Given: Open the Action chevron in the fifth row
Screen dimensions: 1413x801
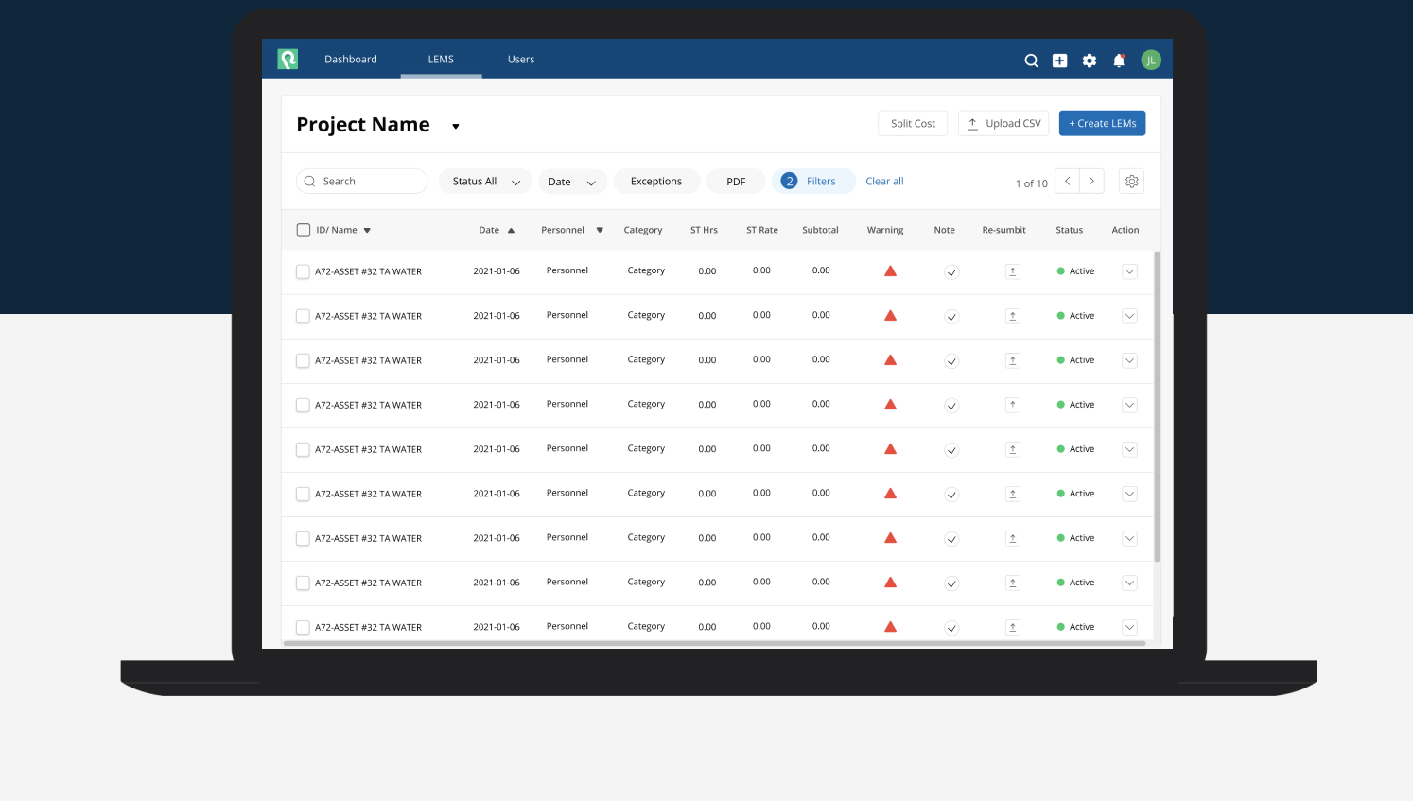Looking at the screenshot, I should (1129, 449).
